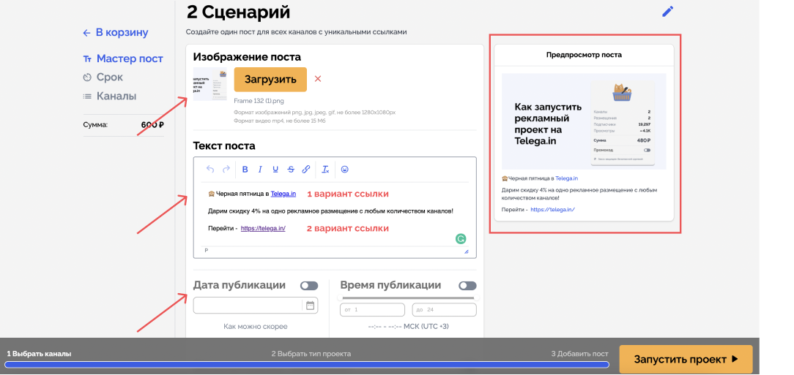The height and width of the screenshot is (375, 794).
Task: Enable the Время публикации toggle
Action: 467,286
